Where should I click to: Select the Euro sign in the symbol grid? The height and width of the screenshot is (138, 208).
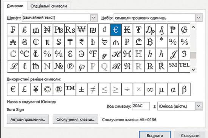click(x=116, y=30)
